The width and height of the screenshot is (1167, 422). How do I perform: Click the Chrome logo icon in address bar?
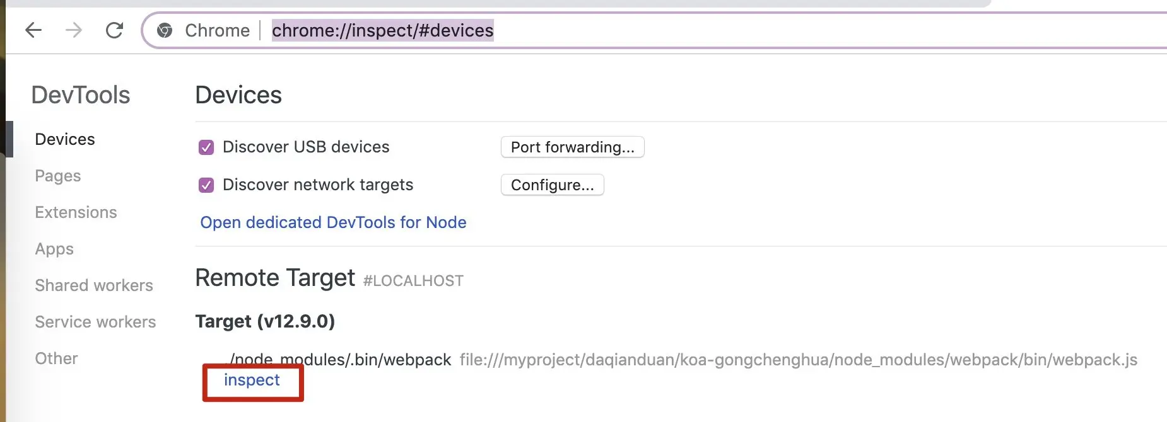coord(165,30)
